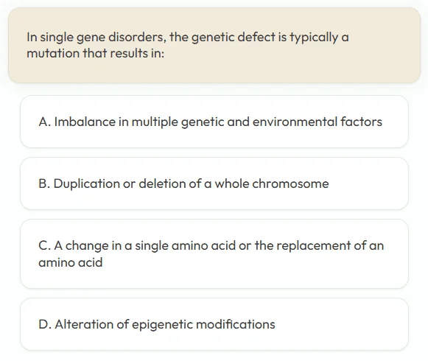Click the letter D option label
The height and width of the screenshot is (361, 428).
[x=45, y=324]
